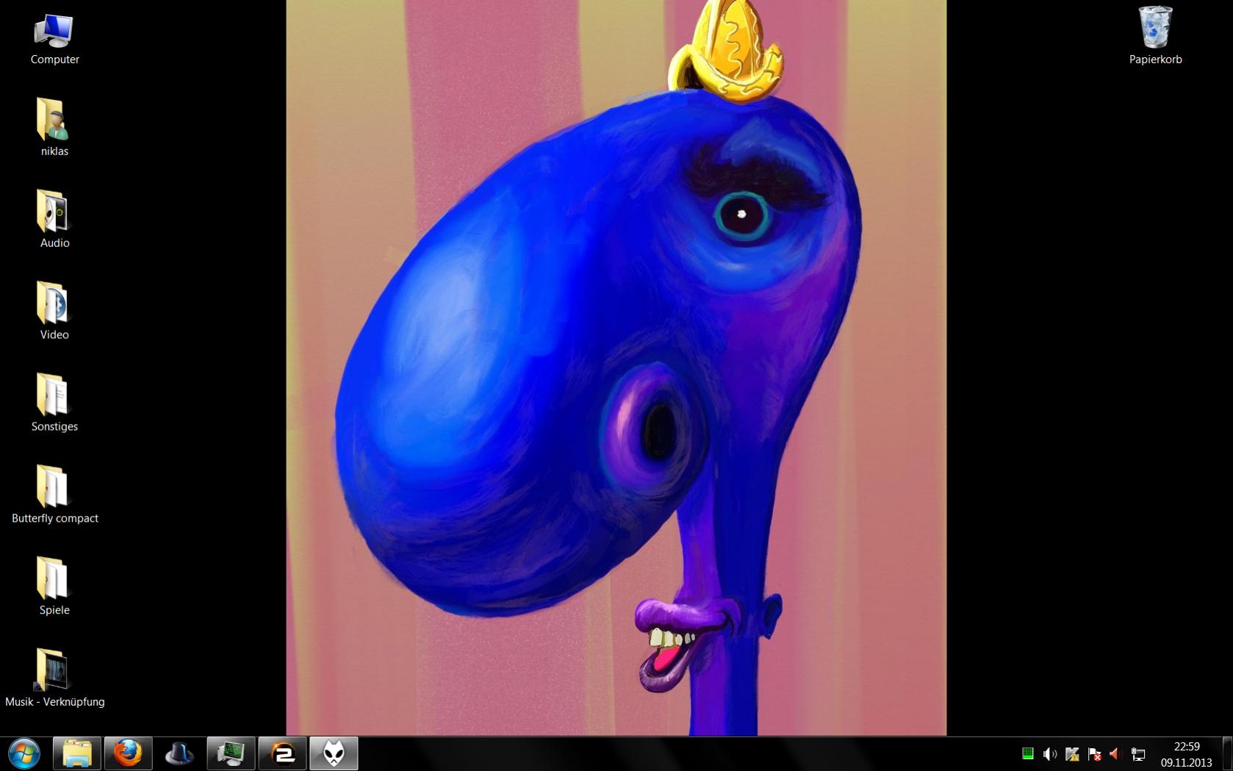Select the Papierkorb recycle bin
This screenshot has width=1233, height=771.
click(x=1155, y=36)
